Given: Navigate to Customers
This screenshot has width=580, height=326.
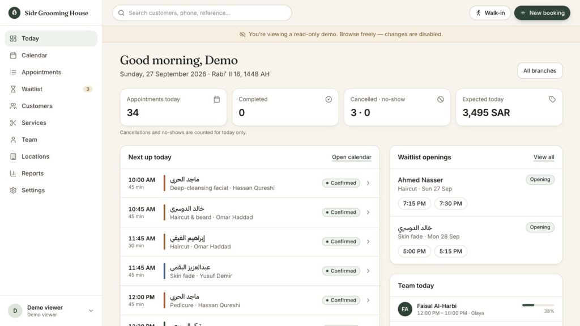Looking at the screenshot, I should coord(51,106).
